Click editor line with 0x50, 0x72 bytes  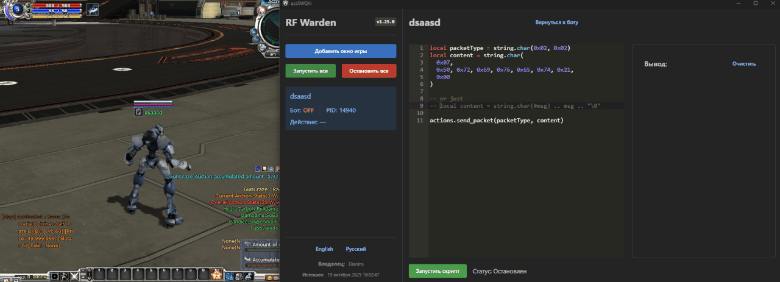(x=506, y=70)
